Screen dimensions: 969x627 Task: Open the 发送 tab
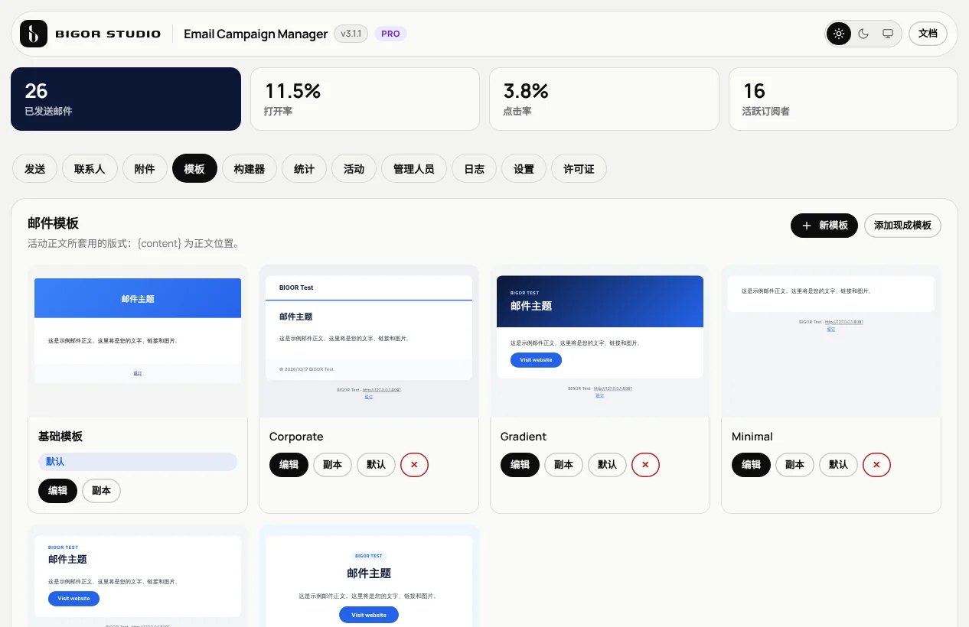click(x=35, y=169)
